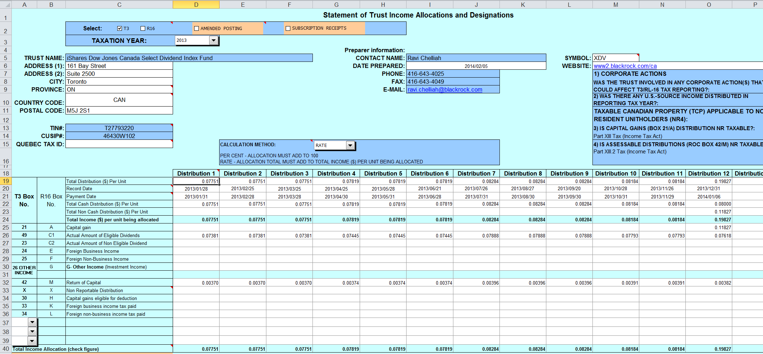Click the Distribution 6 column heading
The height and width of the screenshot is (354, 763).
430,173
